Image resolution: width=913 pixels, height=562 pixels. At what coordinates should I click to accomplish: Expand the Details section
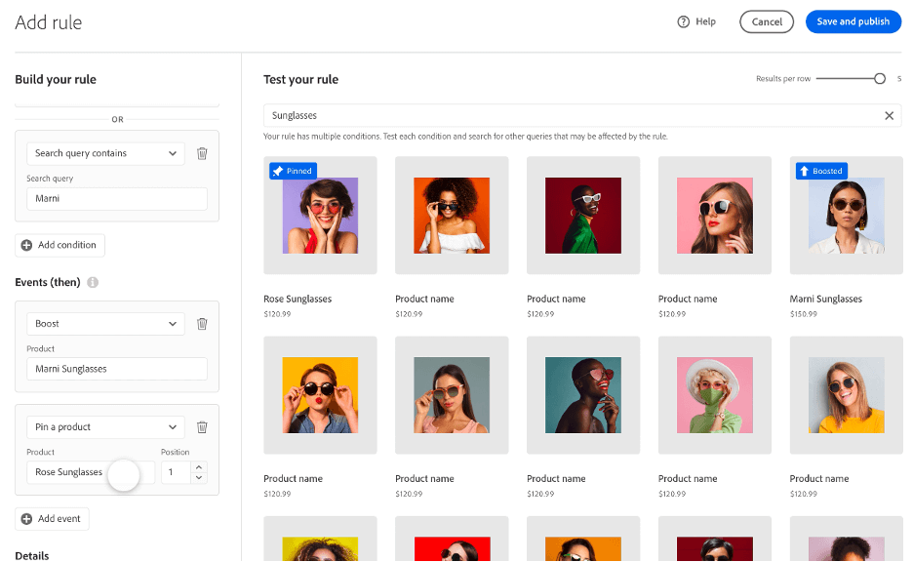[x=32, y=555]
